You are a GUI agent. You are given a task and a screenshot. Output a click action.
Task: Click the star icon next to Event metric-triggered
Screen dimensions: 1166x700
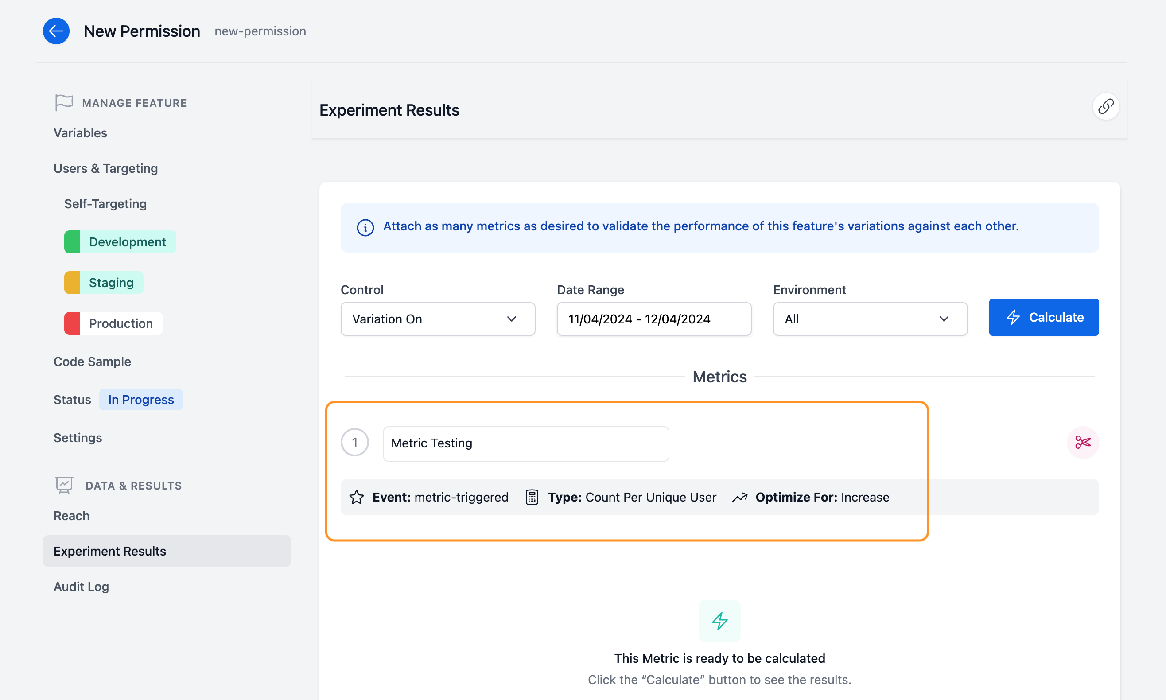[356, 497]
